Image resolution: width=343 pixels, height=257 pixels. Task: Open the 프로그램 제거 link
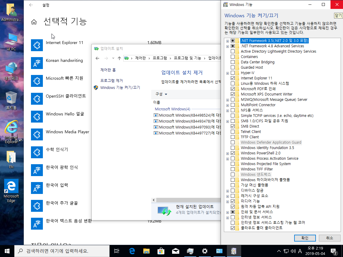click(112, 81)
